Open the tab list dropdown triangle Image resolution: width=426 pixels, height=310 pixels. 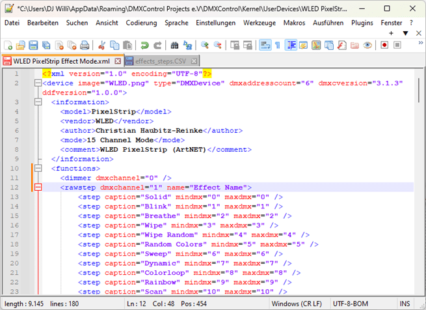click(405, 33)
